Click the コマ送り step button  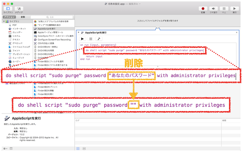pyautogui.click(x=214, y=9)
